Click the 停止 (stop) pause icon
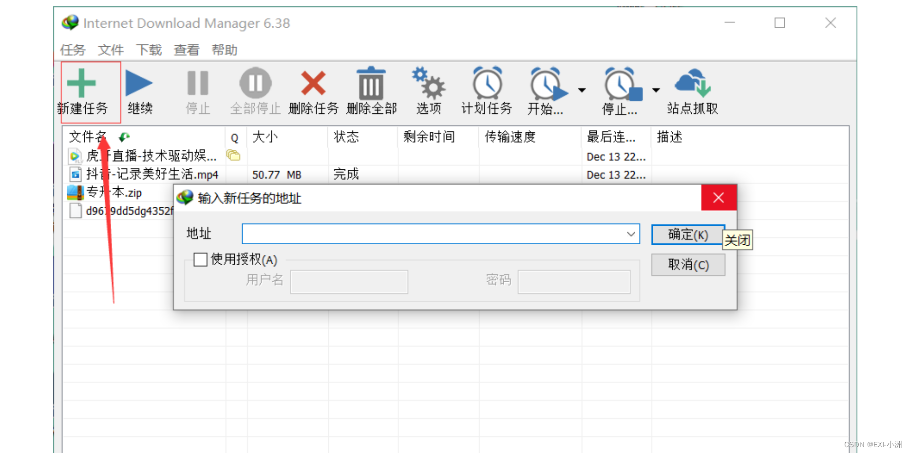 198,83
